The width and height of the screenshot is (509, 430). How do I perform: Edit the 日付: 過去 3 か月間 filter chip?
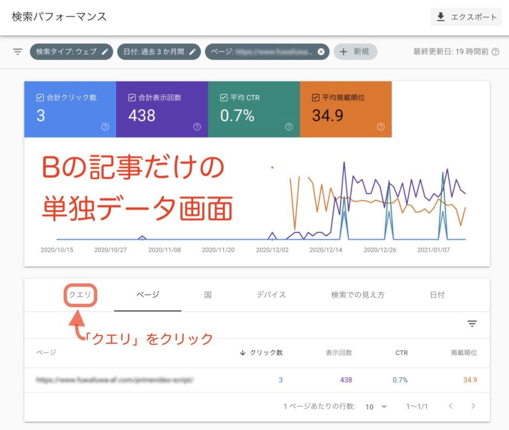click(x=159, y=51)
